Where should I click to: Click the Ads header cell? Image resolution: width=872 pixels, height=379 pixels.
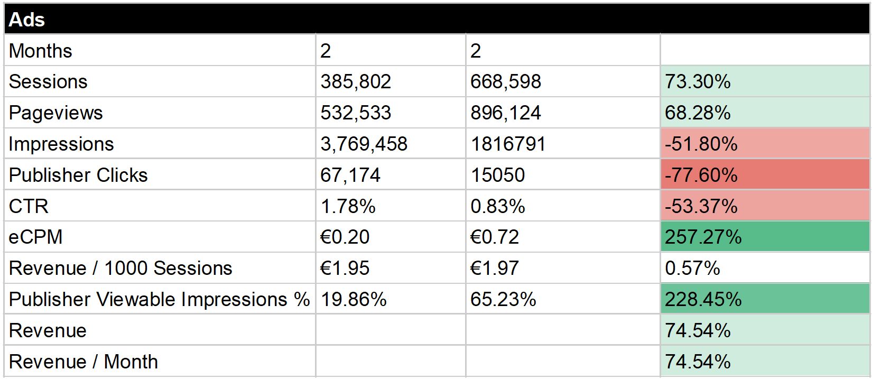(x=27, y=20)
